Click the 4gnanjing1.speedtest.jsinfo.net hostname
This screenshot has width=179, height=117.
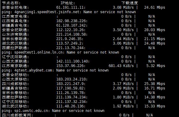(x=47, y=12)
